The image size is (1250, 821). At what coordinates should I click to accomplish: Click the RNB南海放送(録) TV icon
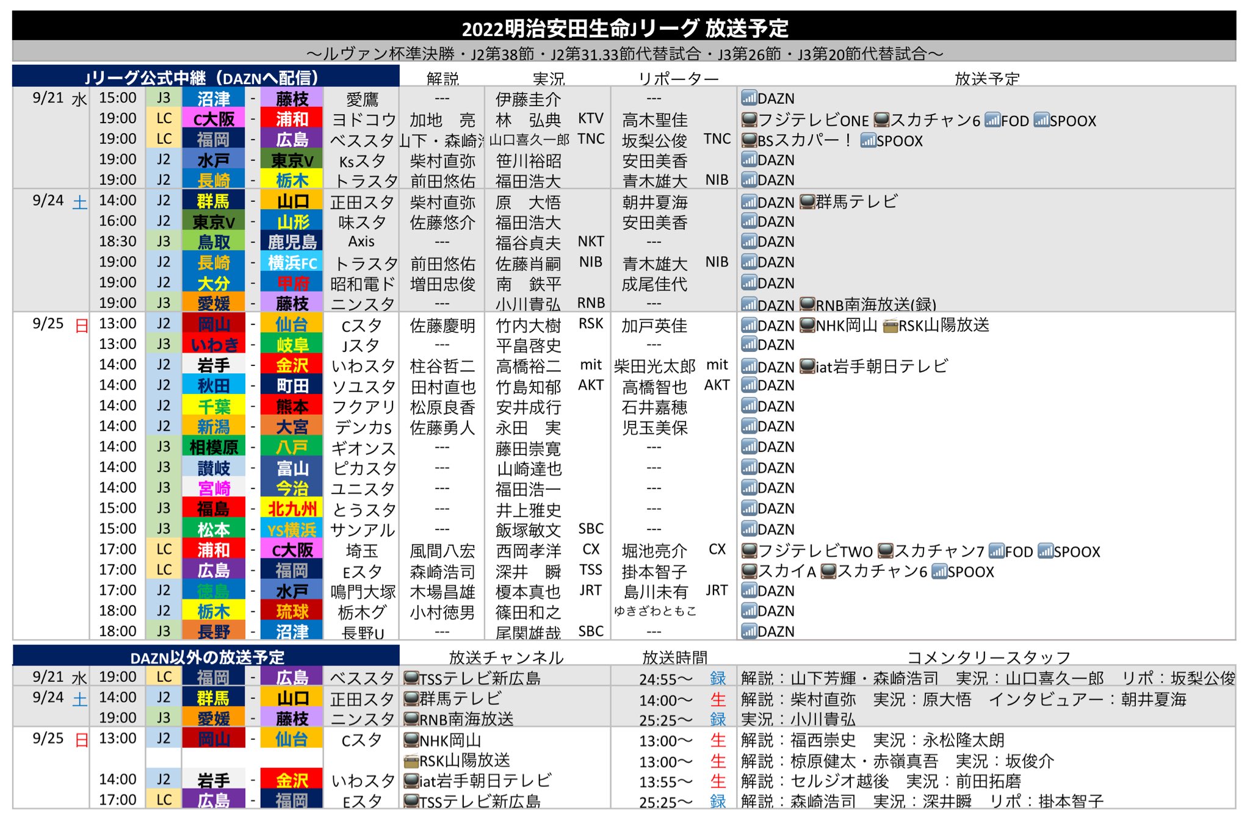(x=807, y=304)
